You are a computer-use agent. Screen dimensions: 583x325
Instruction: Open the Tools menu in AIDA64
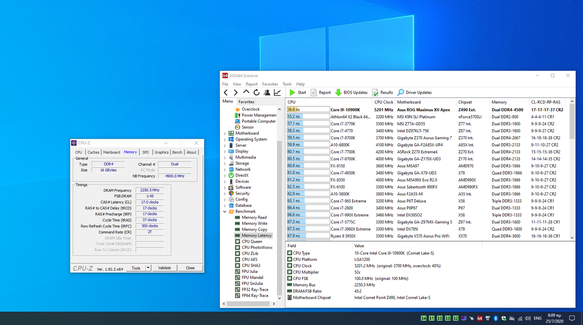coord(287,84)
